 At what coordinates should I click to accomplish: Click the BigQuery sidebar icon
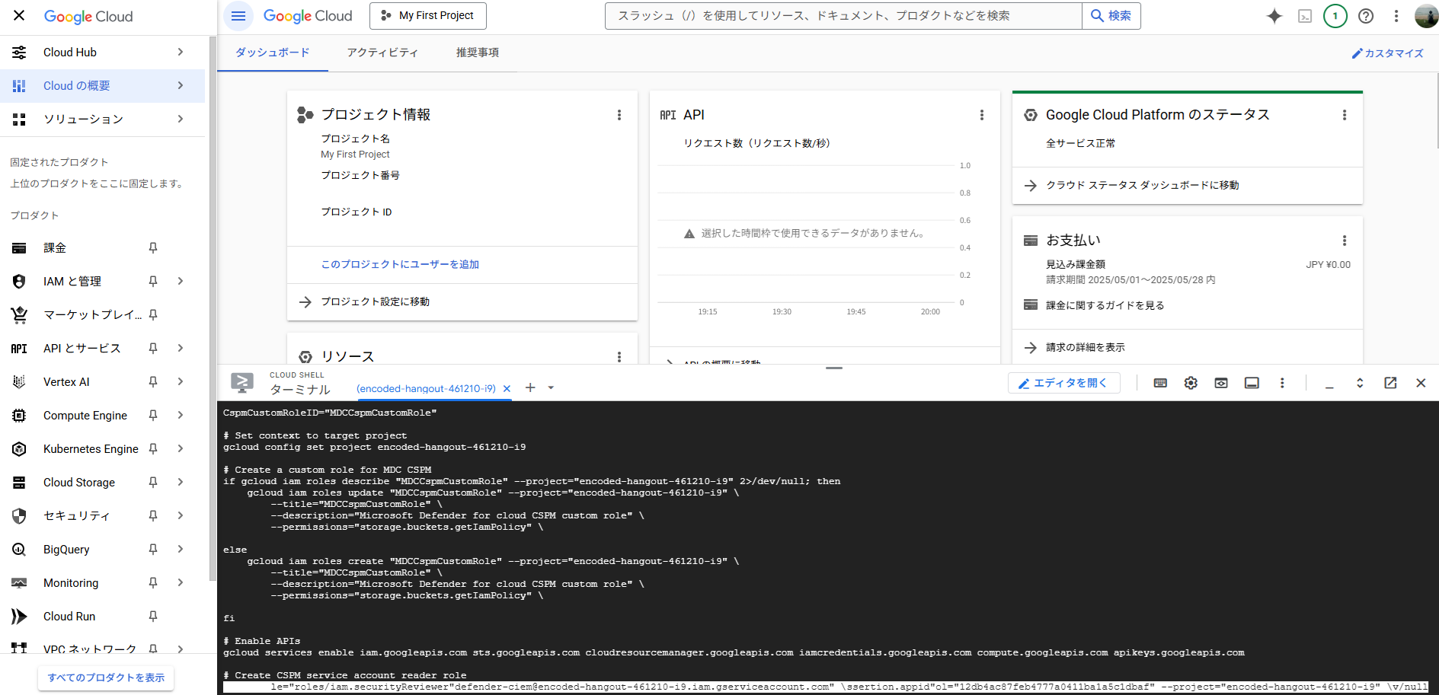coord(19,550)
